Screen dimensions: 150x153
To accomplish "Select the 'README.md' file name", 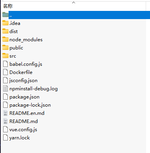I will click(23, 121).
